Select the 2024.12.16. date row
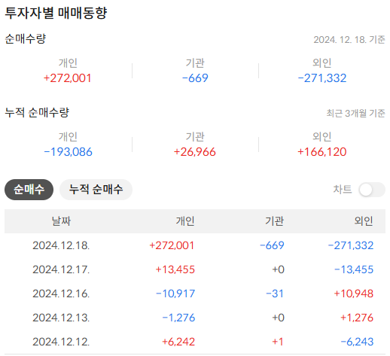Screen dimensions: 390x356 (x=195, y=294)
